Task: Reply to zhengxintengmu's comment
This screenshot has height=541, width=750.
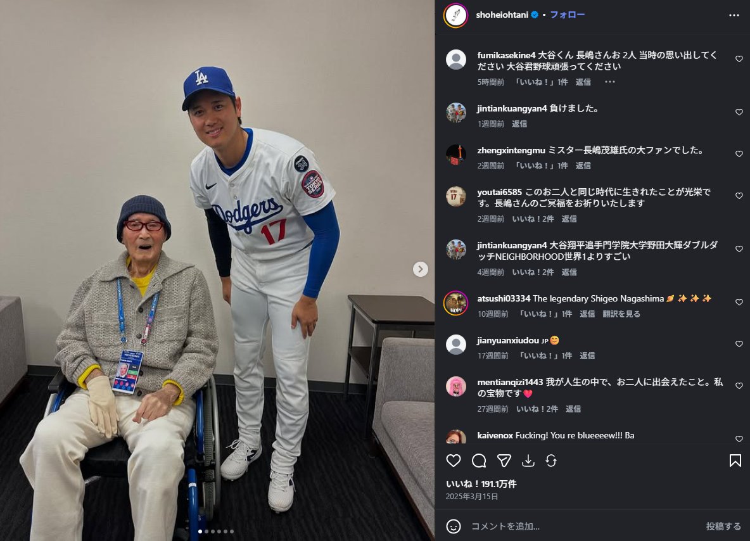Action: [583, 165]
